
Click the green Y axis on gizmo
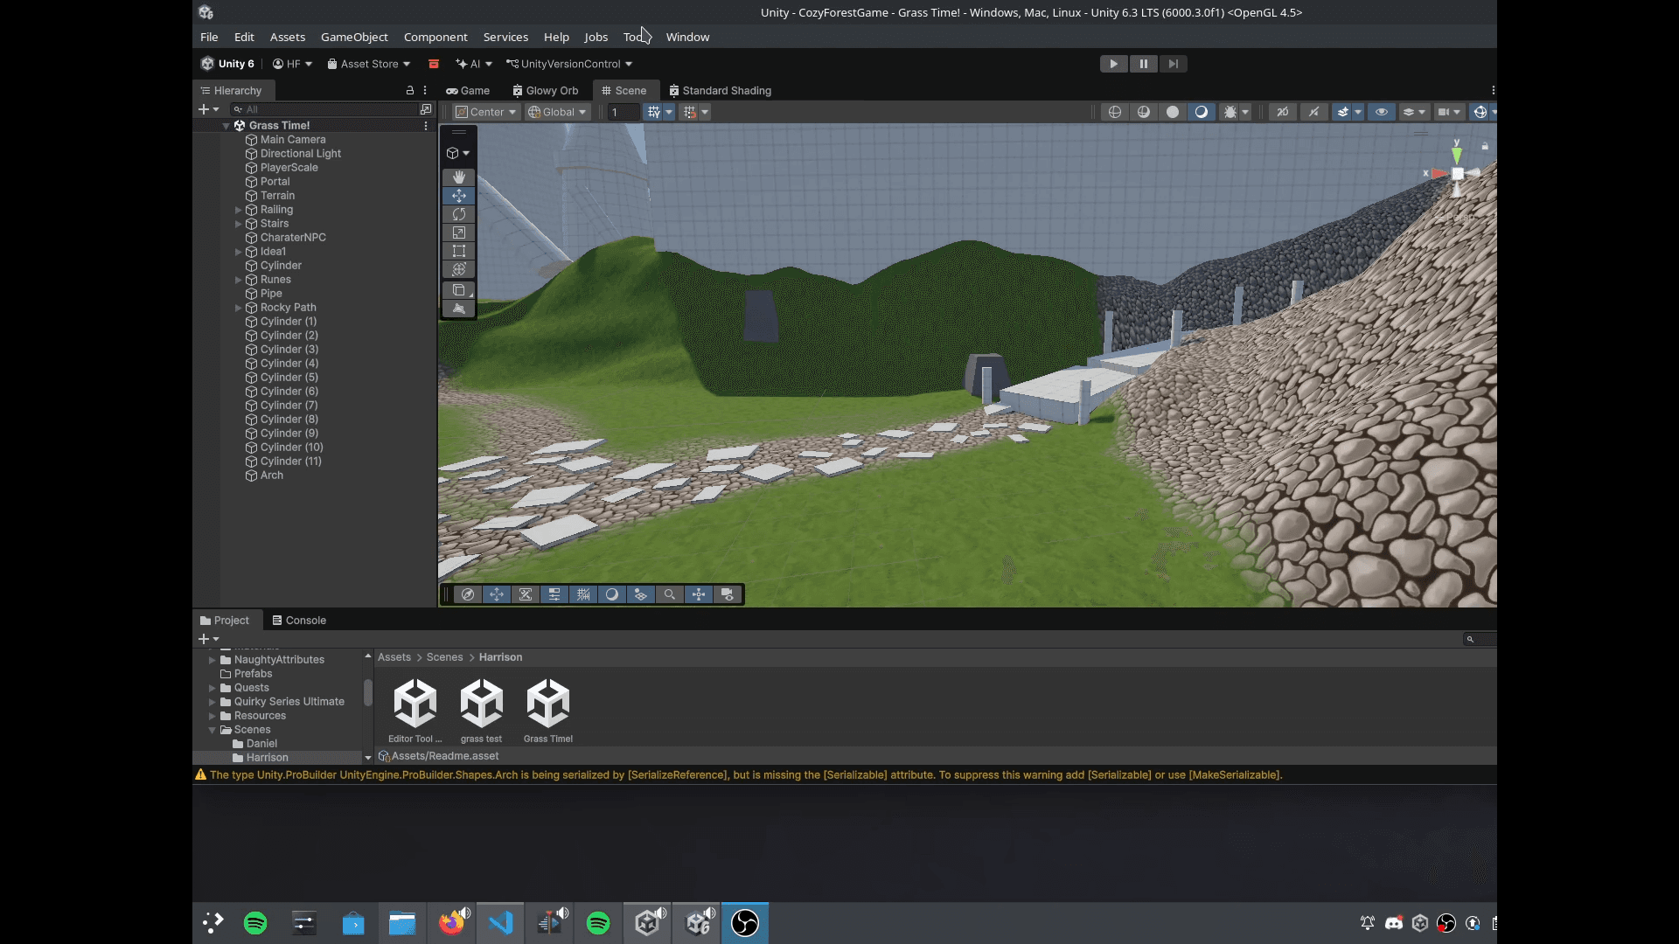[1457, 154]
